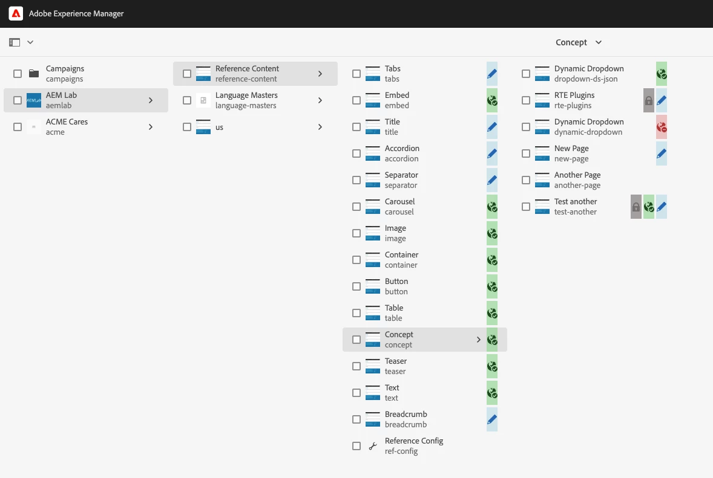The width and height of the screenshot is (713, 478).
Task: Click the Text page published status icon
Action: coord(492,393)
